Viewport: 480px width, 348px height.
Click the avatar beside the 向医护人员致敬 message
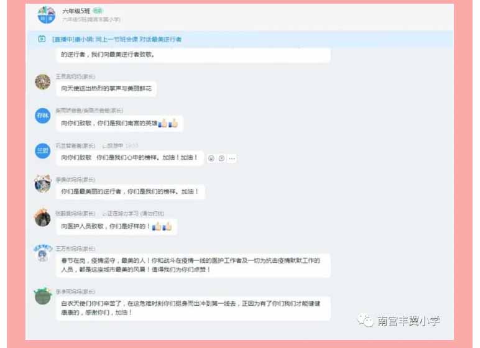[x=42, y=217]
